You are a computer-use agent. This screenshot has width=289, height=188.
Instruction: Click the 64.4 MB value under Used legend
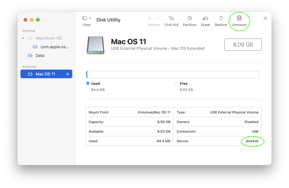98,90
